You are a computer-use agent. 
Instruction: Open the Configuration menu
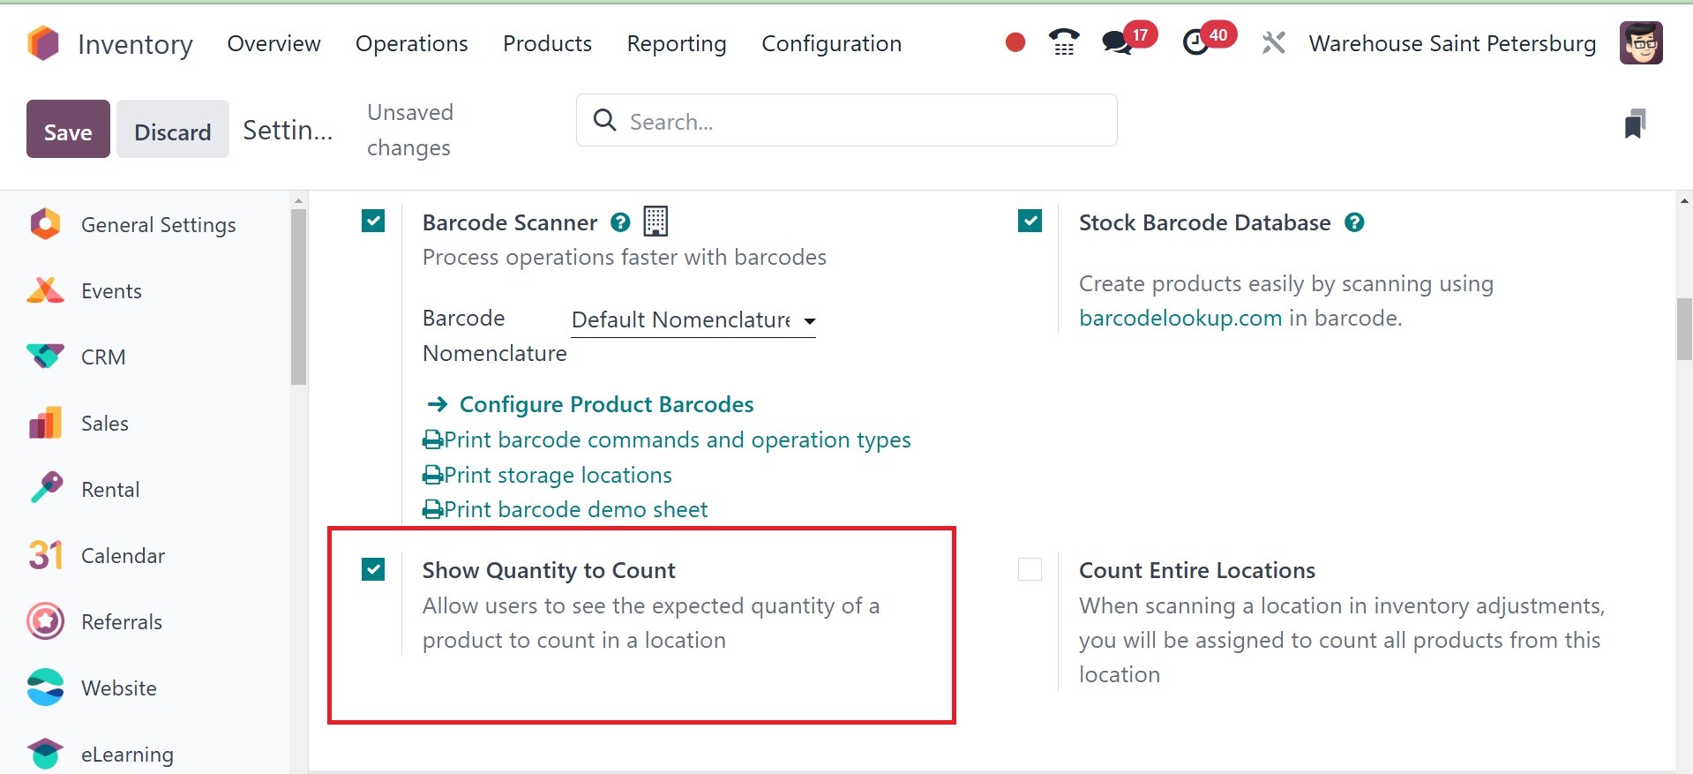coord(831,43)
